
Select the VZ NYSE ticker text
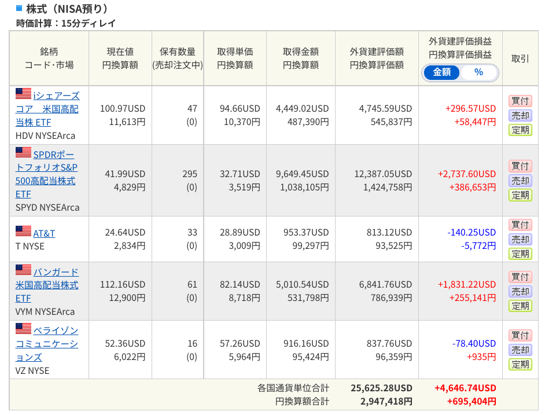32,371
